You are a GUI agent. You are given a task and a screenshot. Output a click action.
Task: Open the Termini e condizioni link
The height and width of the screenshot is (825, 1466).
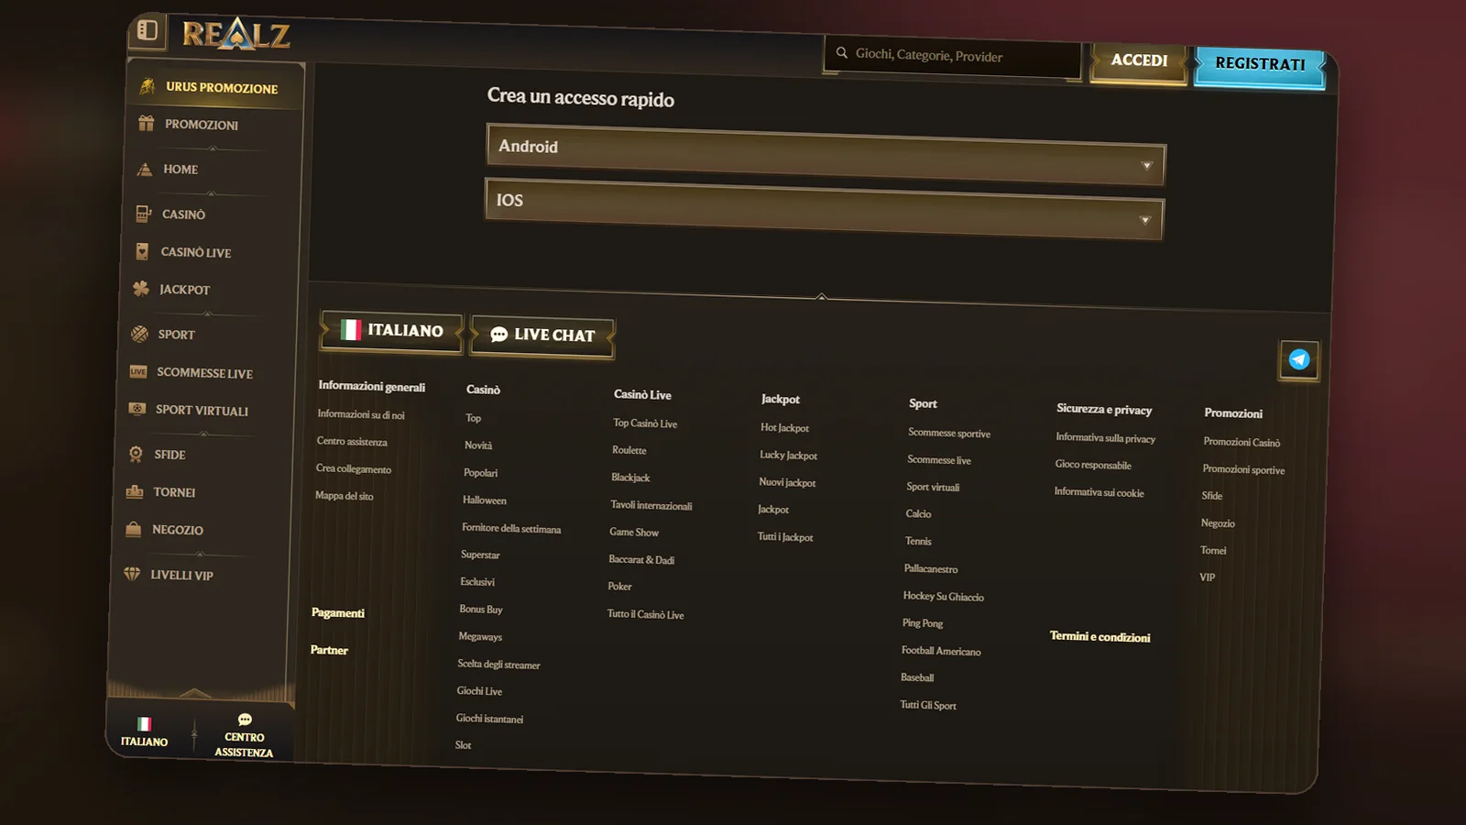pos(1099,637)
